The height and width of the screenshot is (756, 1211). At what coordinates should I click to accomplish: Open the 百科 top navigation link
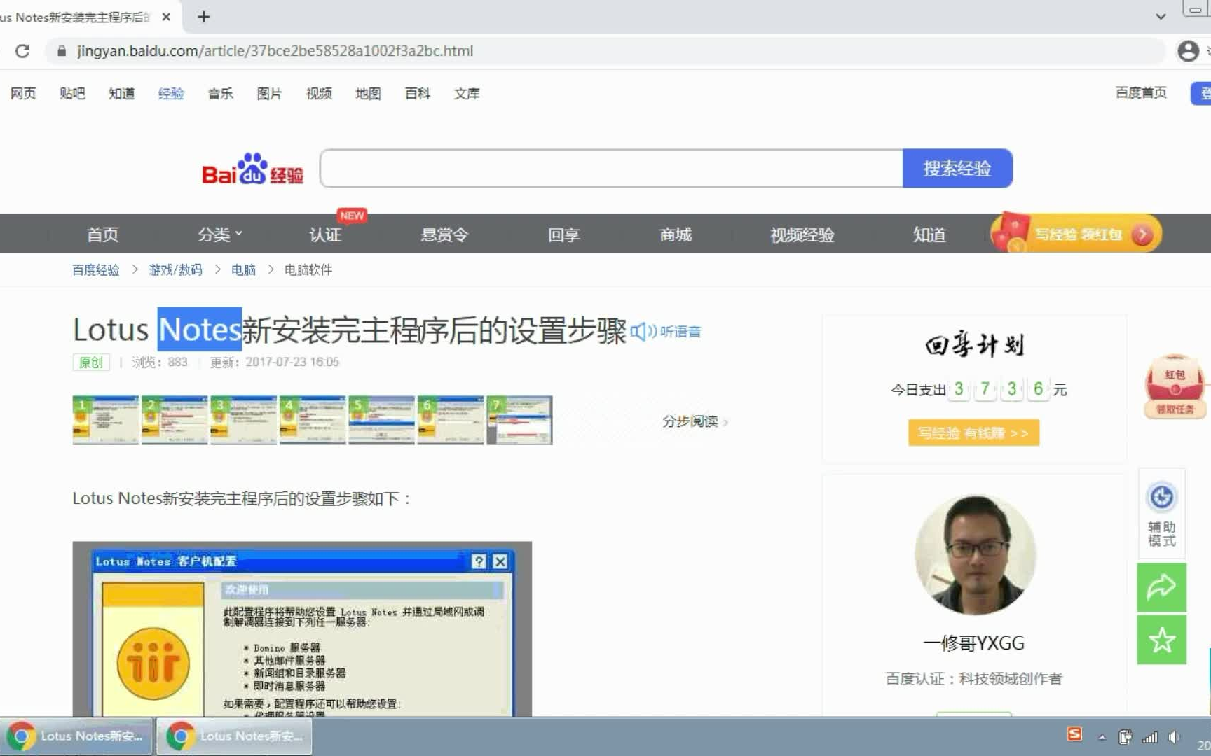coord(417,93)
